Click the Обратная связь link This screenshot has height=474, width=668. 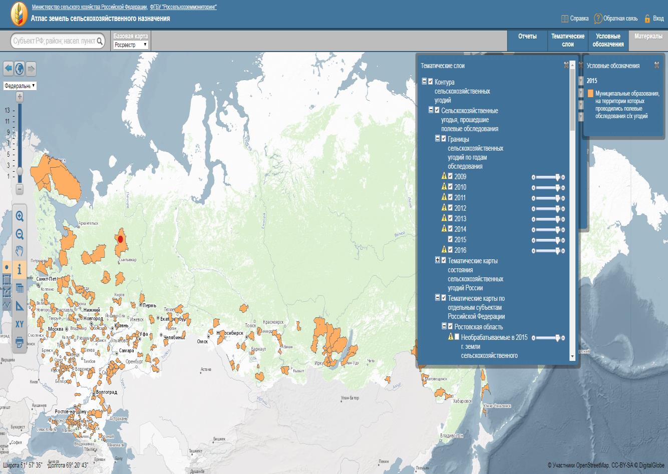[616, 19]
